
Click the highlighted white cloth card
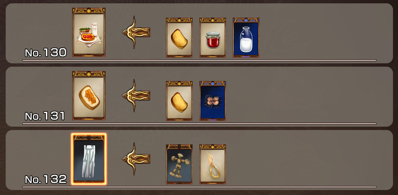tap(89, 159)
